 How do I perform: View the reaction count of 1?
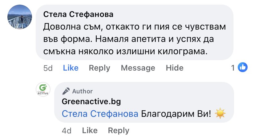233,68
